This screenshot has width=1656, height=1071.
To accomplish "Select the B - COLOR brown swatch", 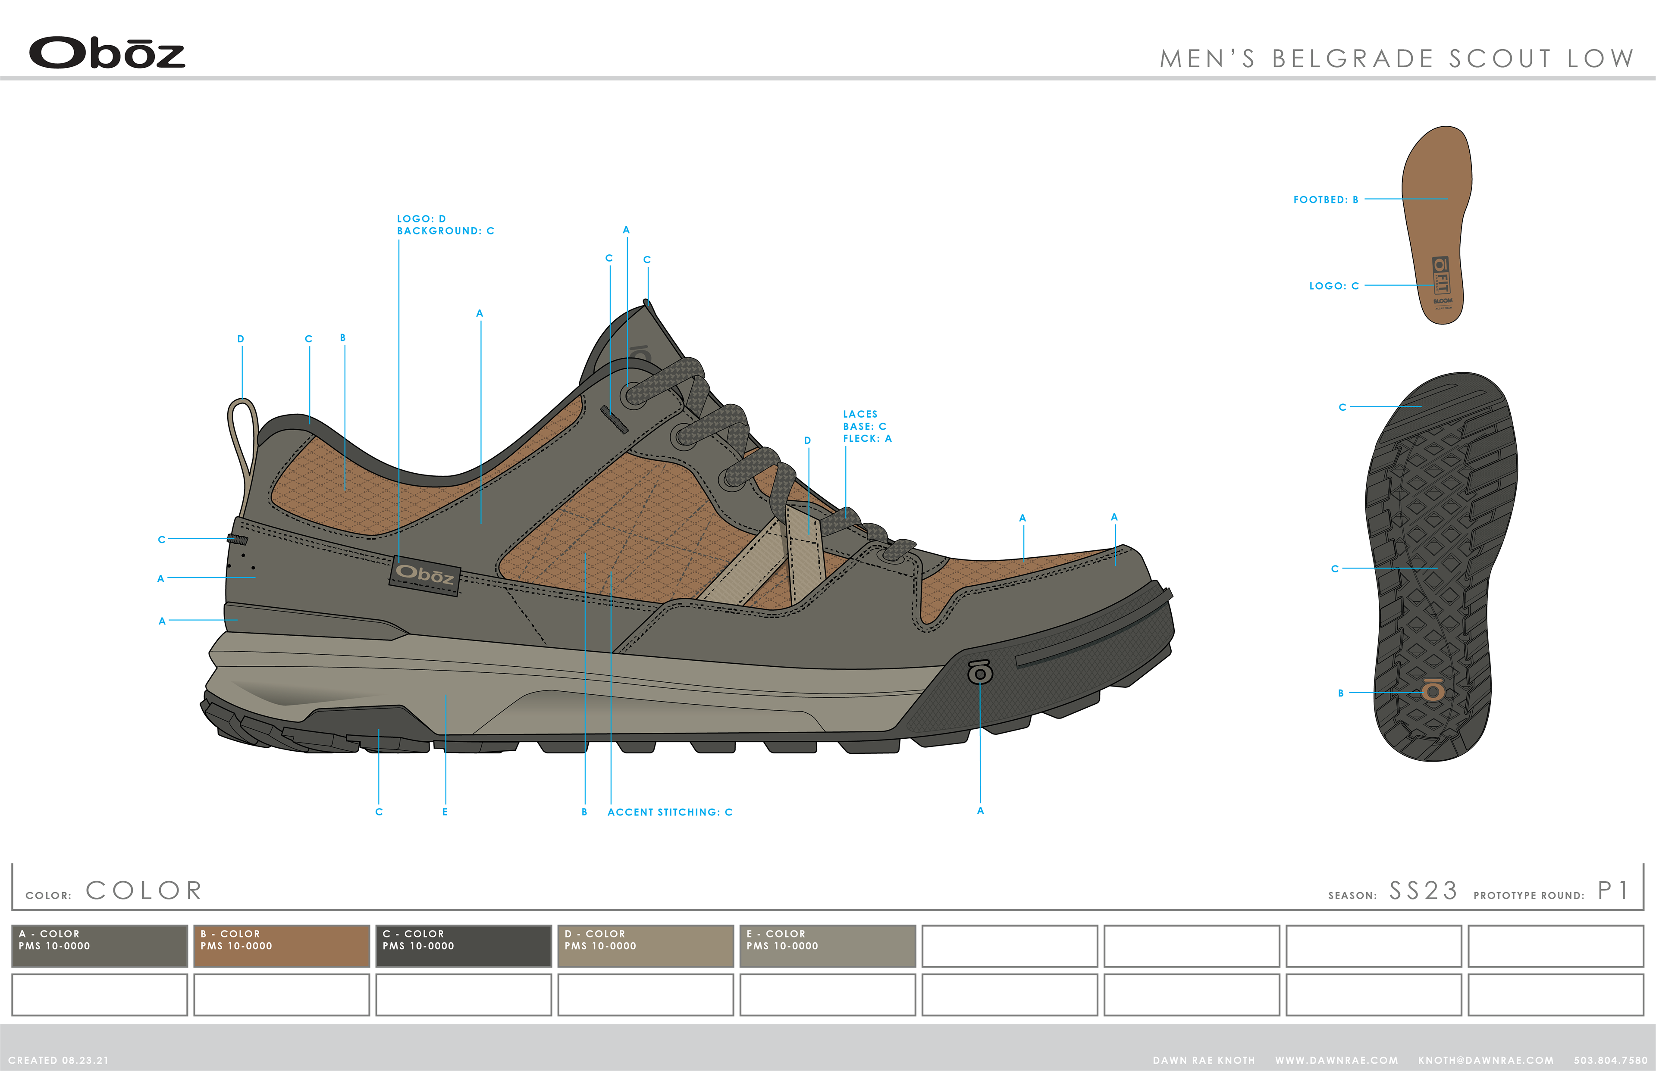I will click(x=282, y=946).
